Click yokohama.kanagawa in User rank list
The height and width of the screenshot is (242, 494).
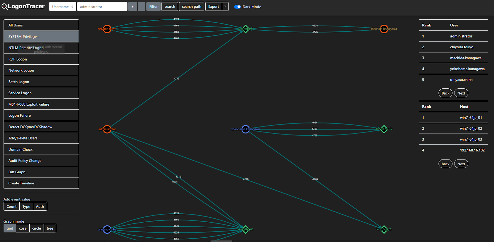[x=467, y=69]
